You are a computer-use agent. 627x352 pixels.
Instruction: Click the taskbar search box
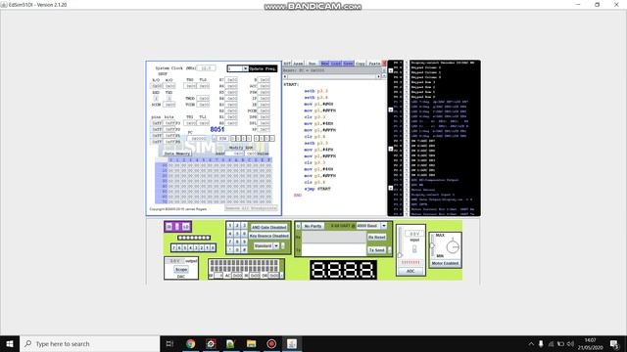click(x=89, y=343)
